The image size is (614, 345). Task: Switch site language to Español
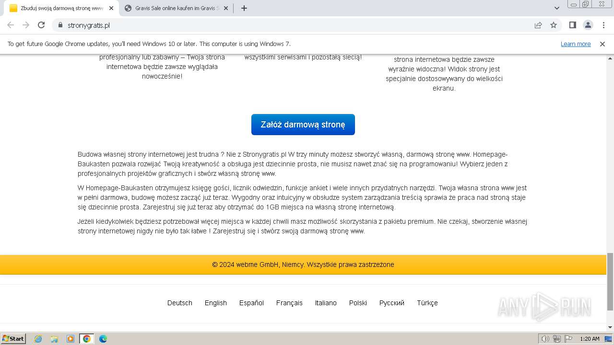[252, 303]
